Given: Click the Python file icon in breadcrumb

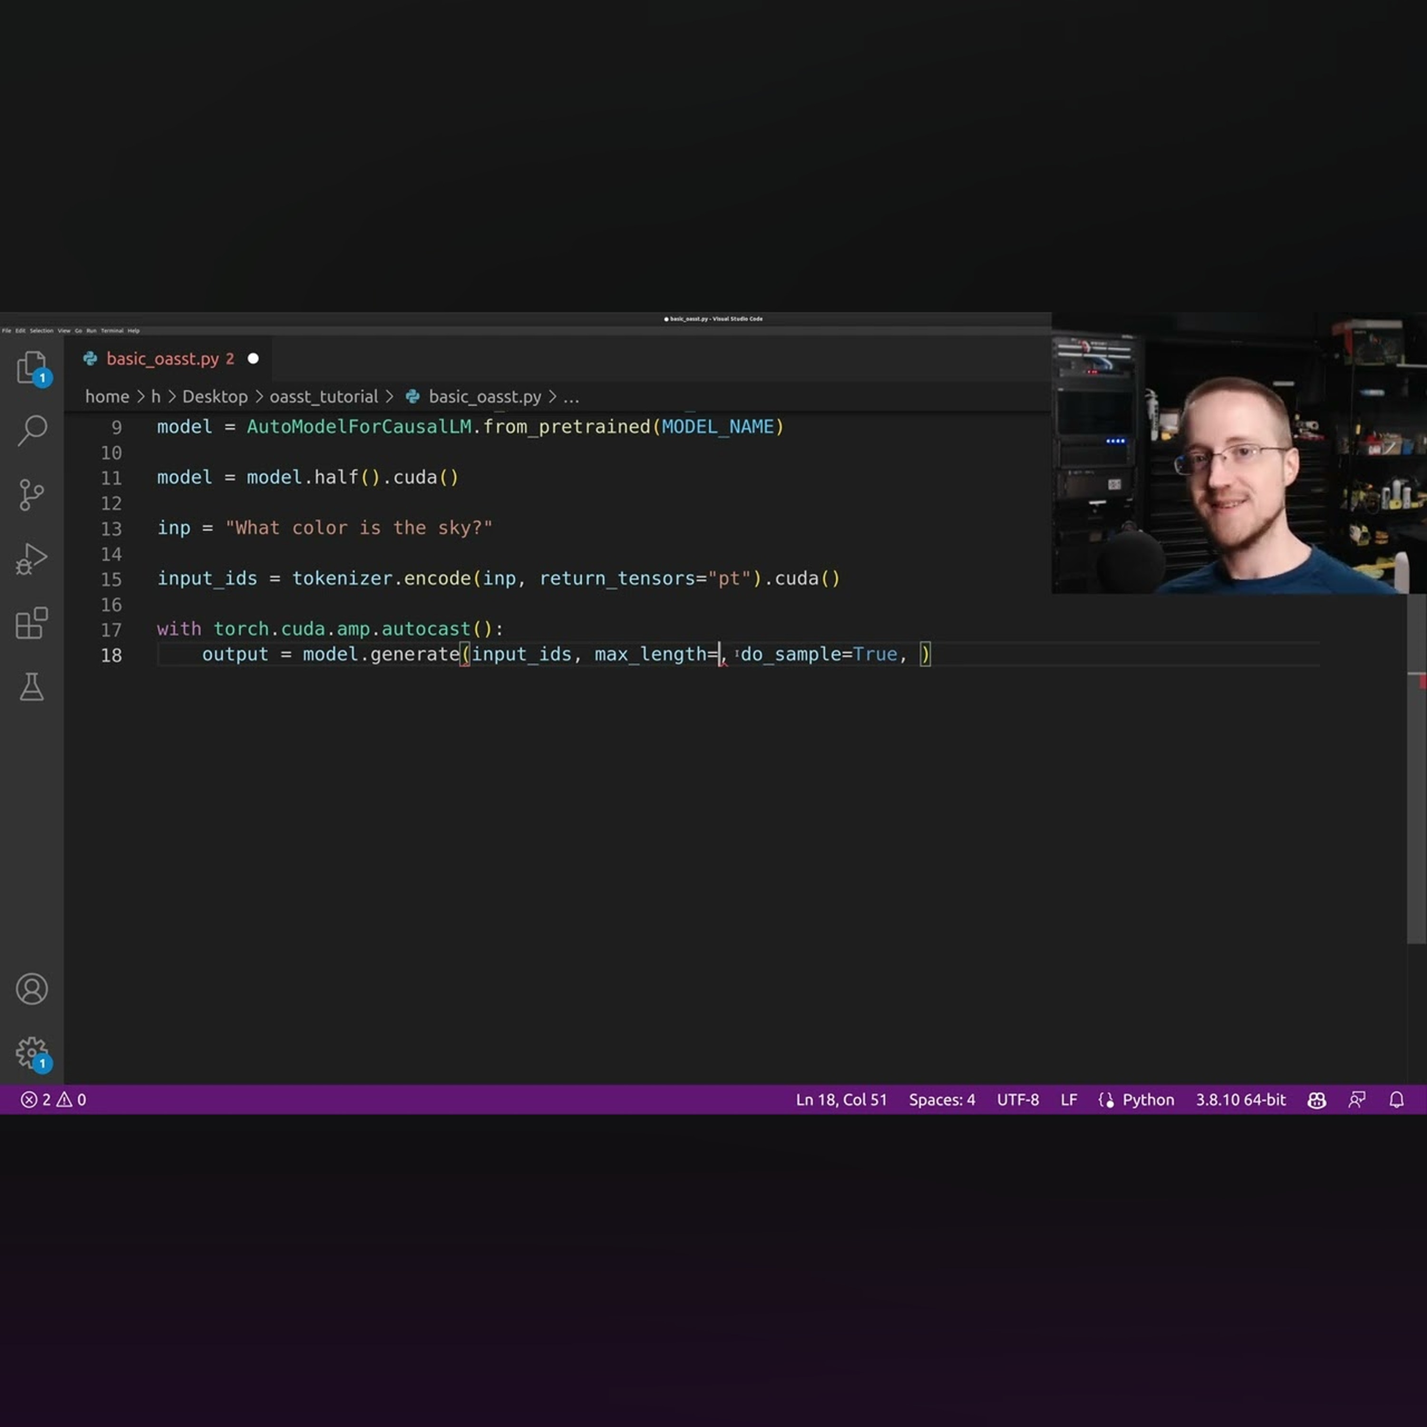Looking at the screenshot, I should coord(413,397).
